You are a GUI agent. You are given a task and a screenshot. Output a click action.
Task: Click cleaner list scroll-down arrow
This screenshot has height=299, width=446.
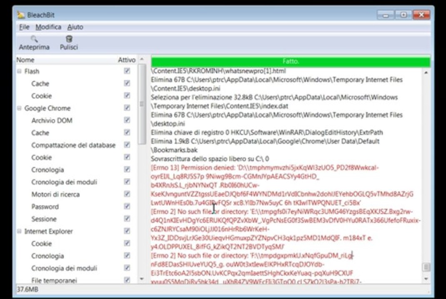point(142,279)
